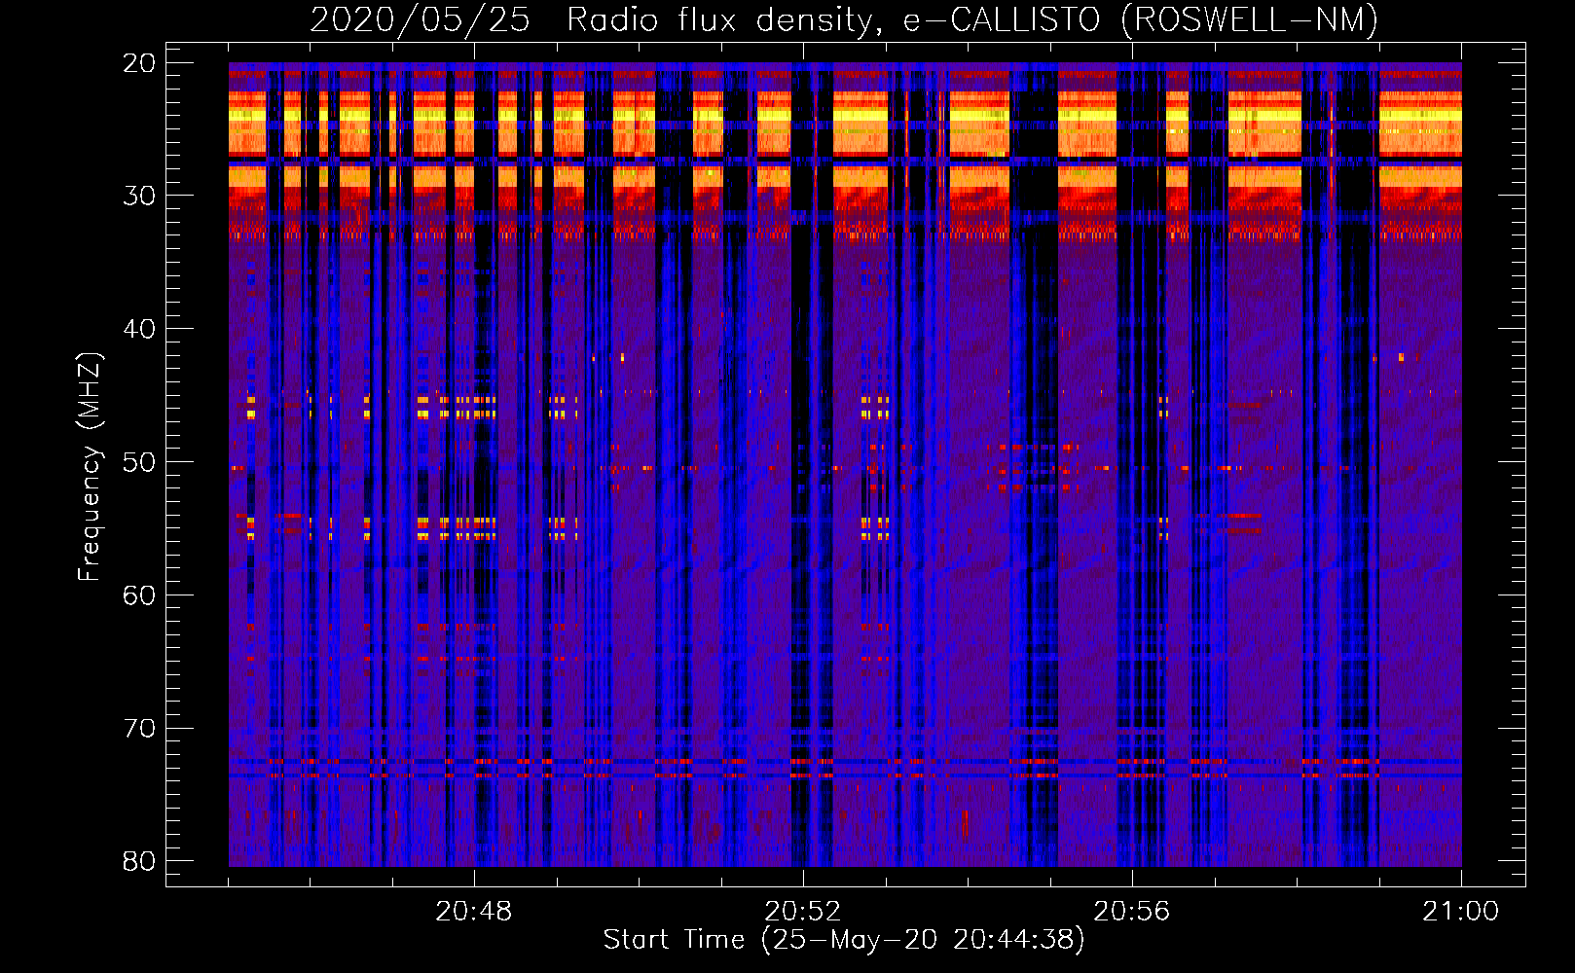Click the "80" frequency tick label
1575x973 pixels.
pos(139,861)
